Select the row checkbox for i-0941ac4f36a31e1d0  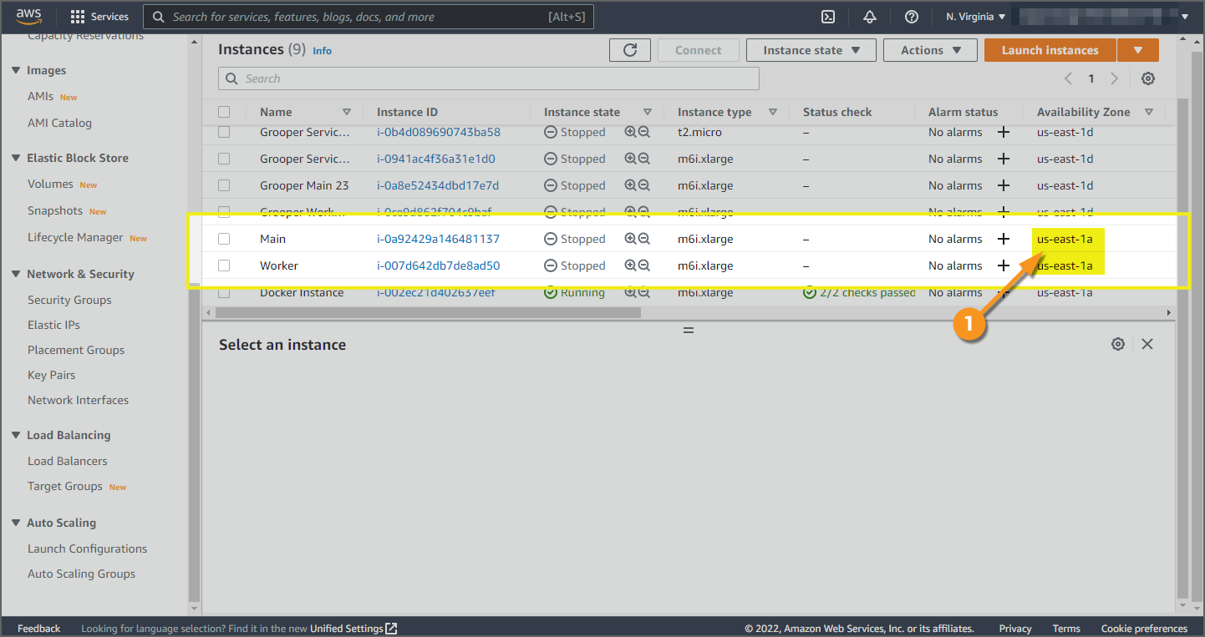pyautogui.click(x=224, y=159)
